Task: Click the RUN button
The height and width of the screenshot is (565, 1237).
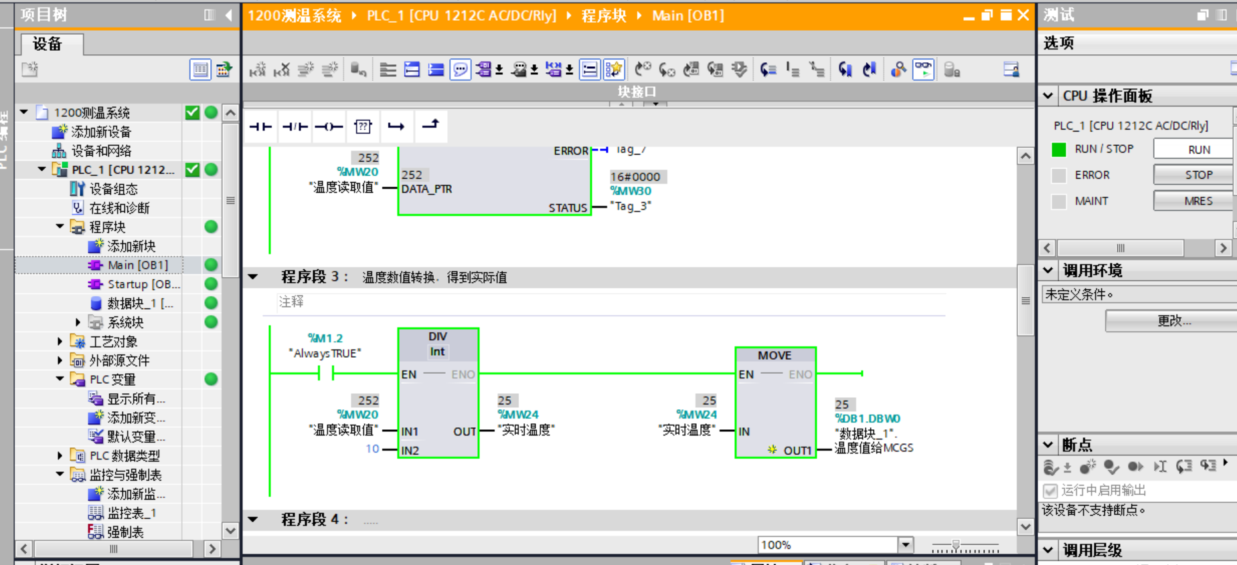Action: (x=1193, y=149)
